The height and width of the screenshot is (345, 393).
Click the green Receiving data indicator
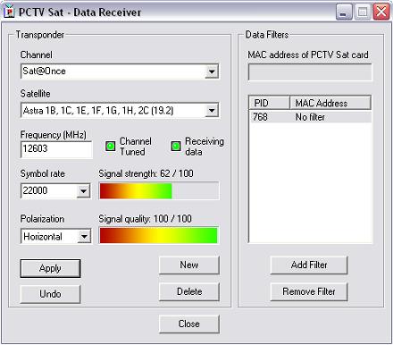pos(176,146)
